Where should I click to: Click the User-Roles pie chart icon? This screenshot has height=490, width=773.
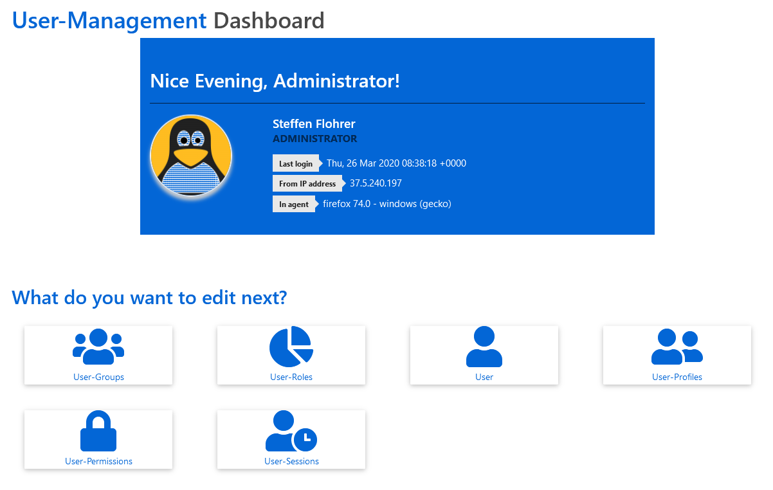pyautogui.click(x=291, y=347)
